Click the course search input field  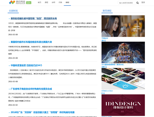(127, 3)
